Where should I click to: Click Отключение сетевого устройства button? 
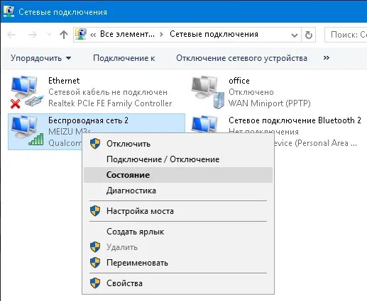pos(241,58)
